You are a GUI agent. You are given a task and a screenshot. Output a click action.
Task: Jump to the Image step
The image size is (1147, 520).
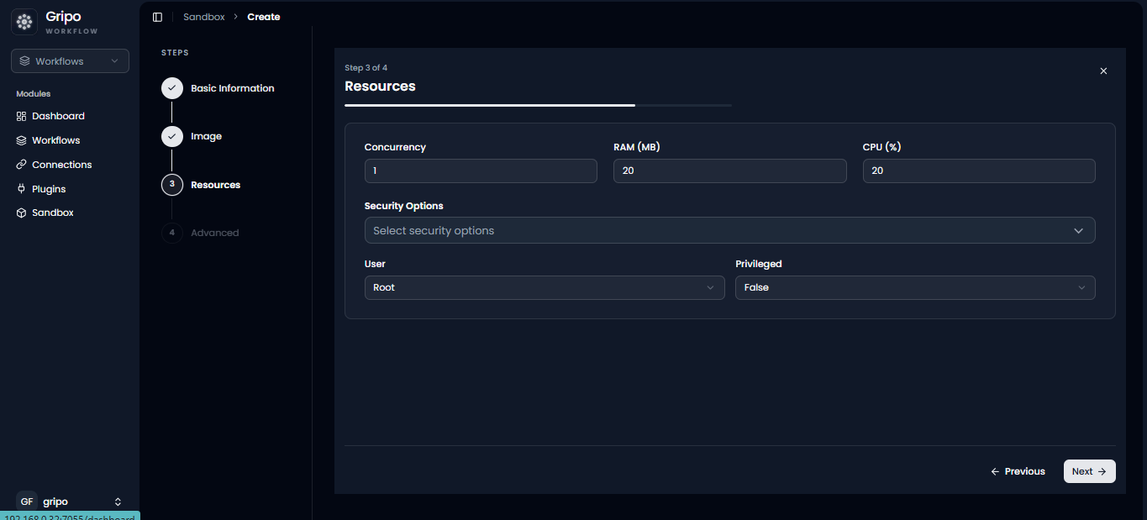206,136
